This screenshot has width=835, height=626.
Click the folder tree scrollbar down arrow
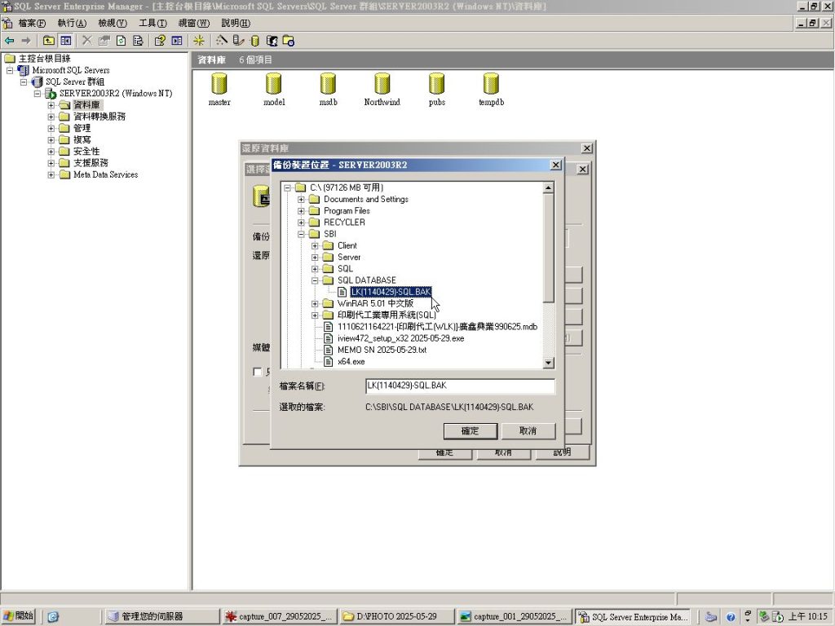coord(548,363)
